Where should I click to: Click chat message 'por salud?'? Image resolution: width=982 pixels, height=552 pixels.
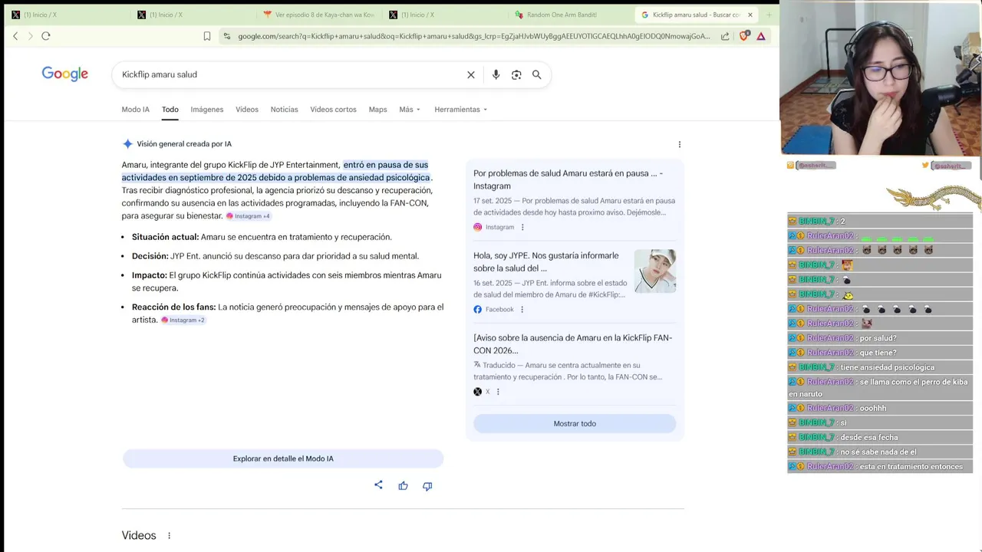(x=878, y=338)
